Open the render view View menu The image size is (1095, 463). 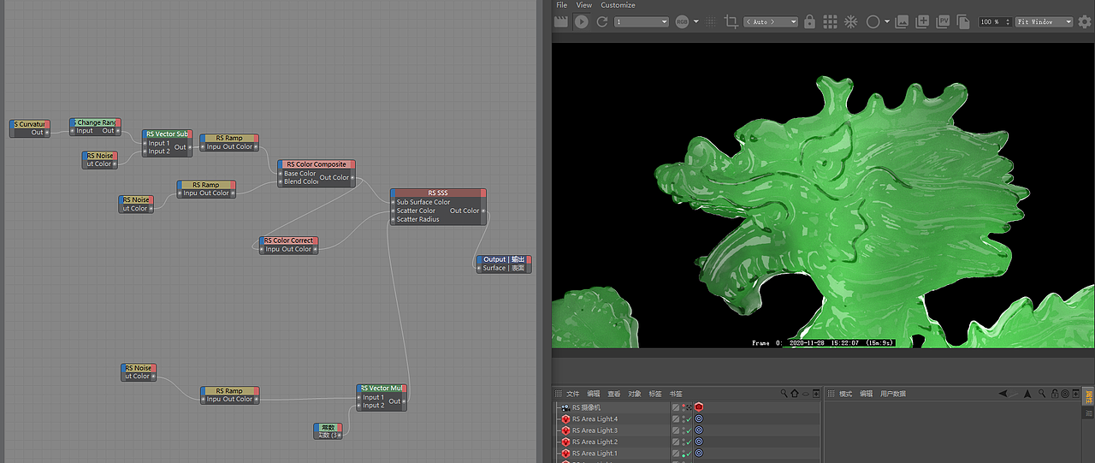(x=583, y=5)
